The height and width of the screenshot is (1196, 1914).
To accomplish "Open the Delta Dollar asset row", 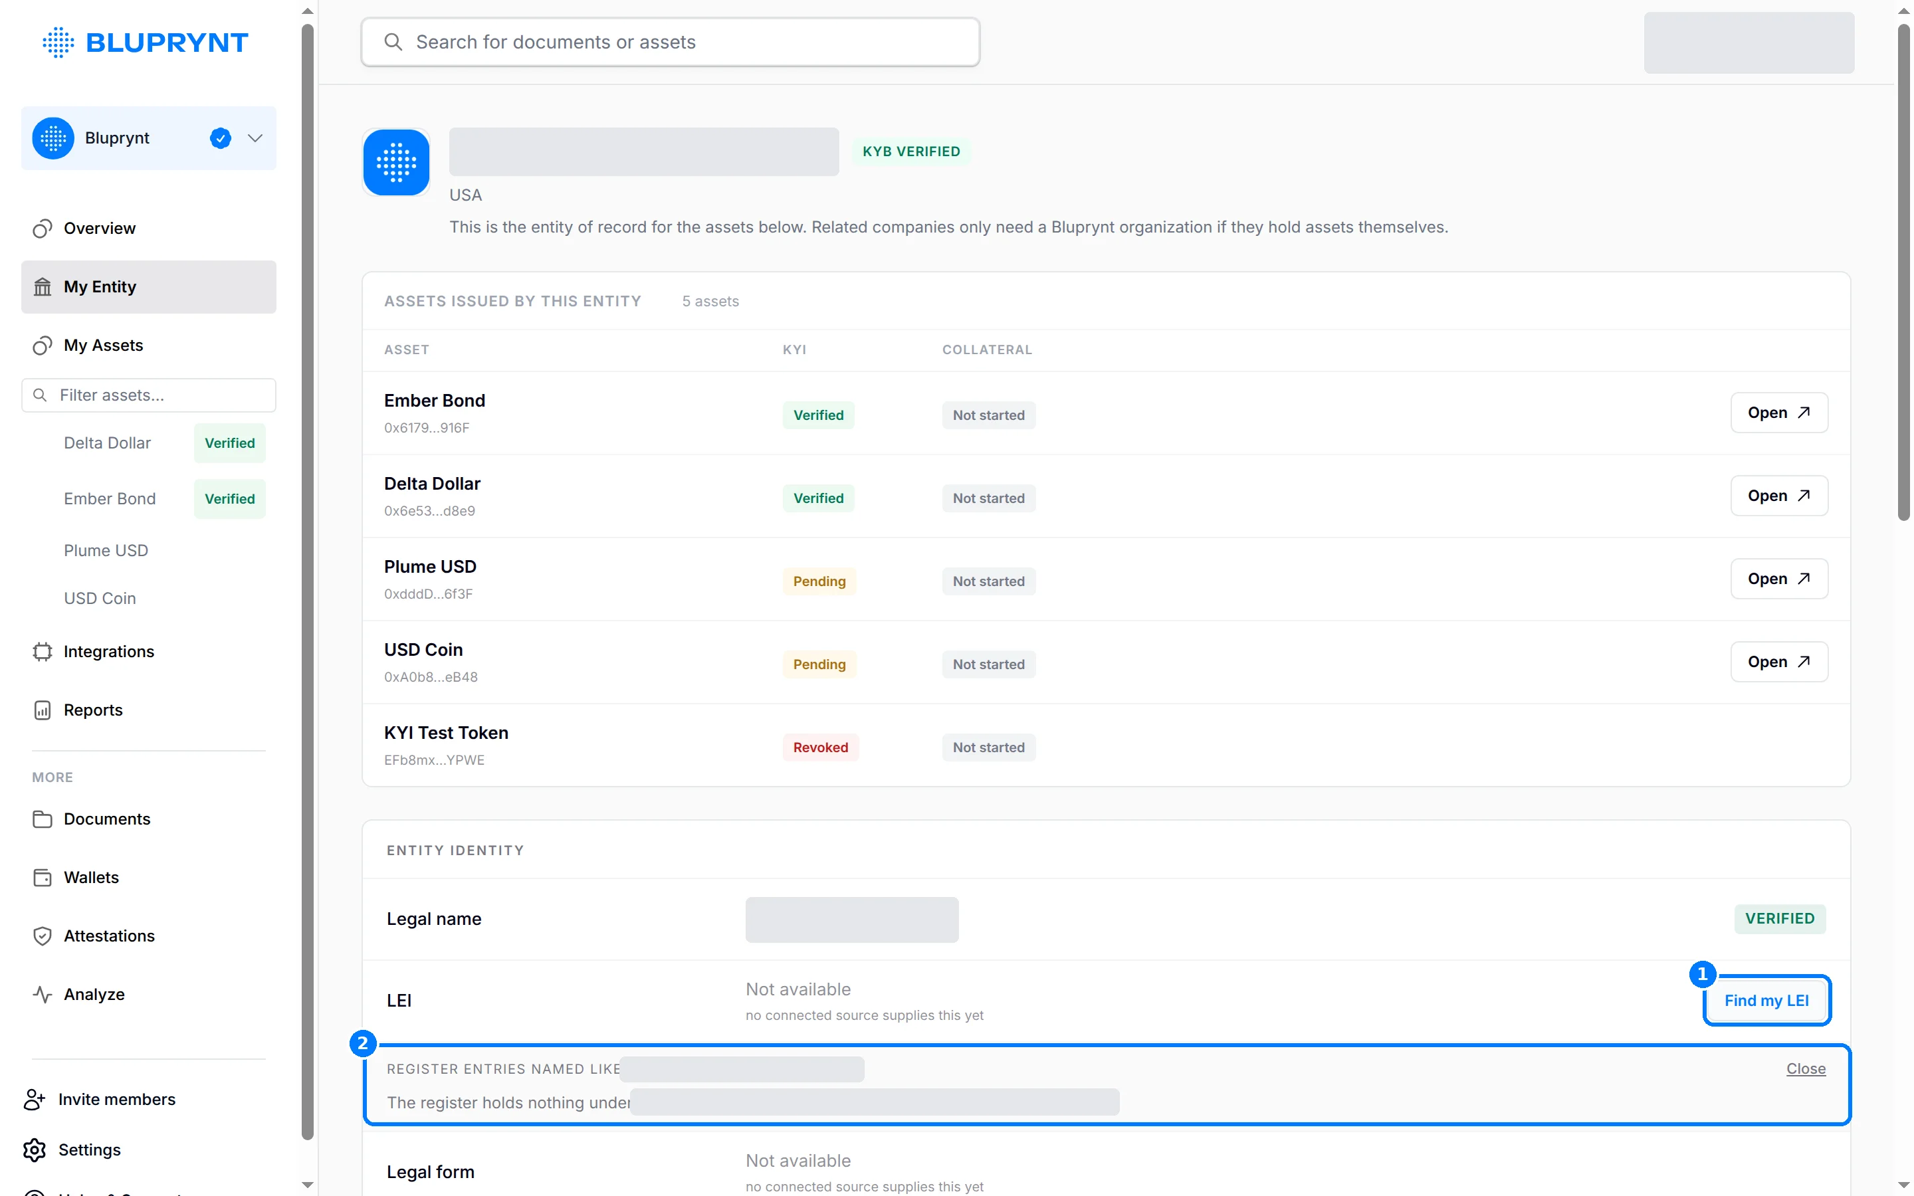I will [1778, 496].
